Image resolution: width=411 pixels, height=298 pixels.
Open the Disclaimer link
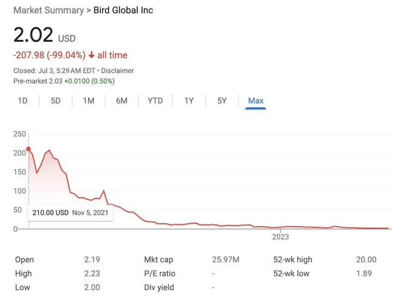tap(117, 71)
